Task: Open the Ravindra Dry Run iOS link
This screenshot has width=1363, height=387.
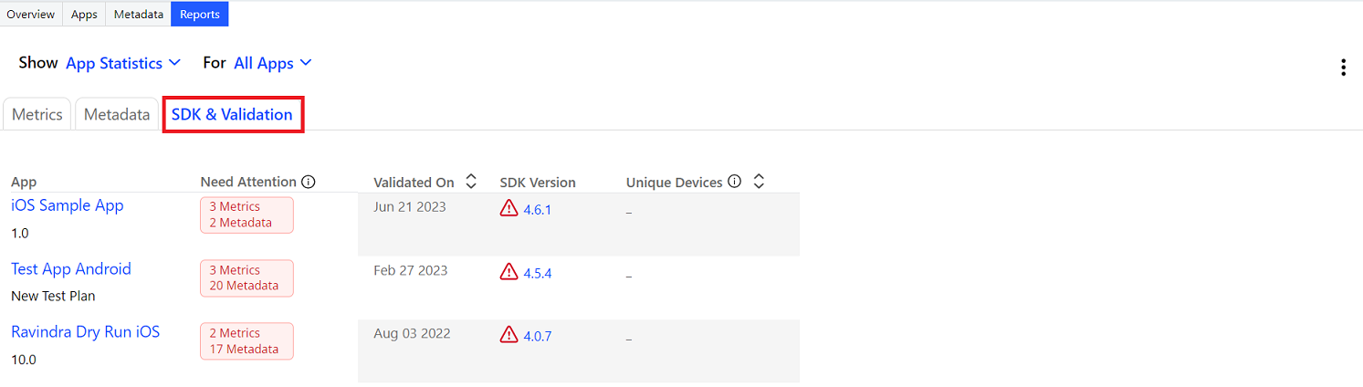Action: click(86, 331)
